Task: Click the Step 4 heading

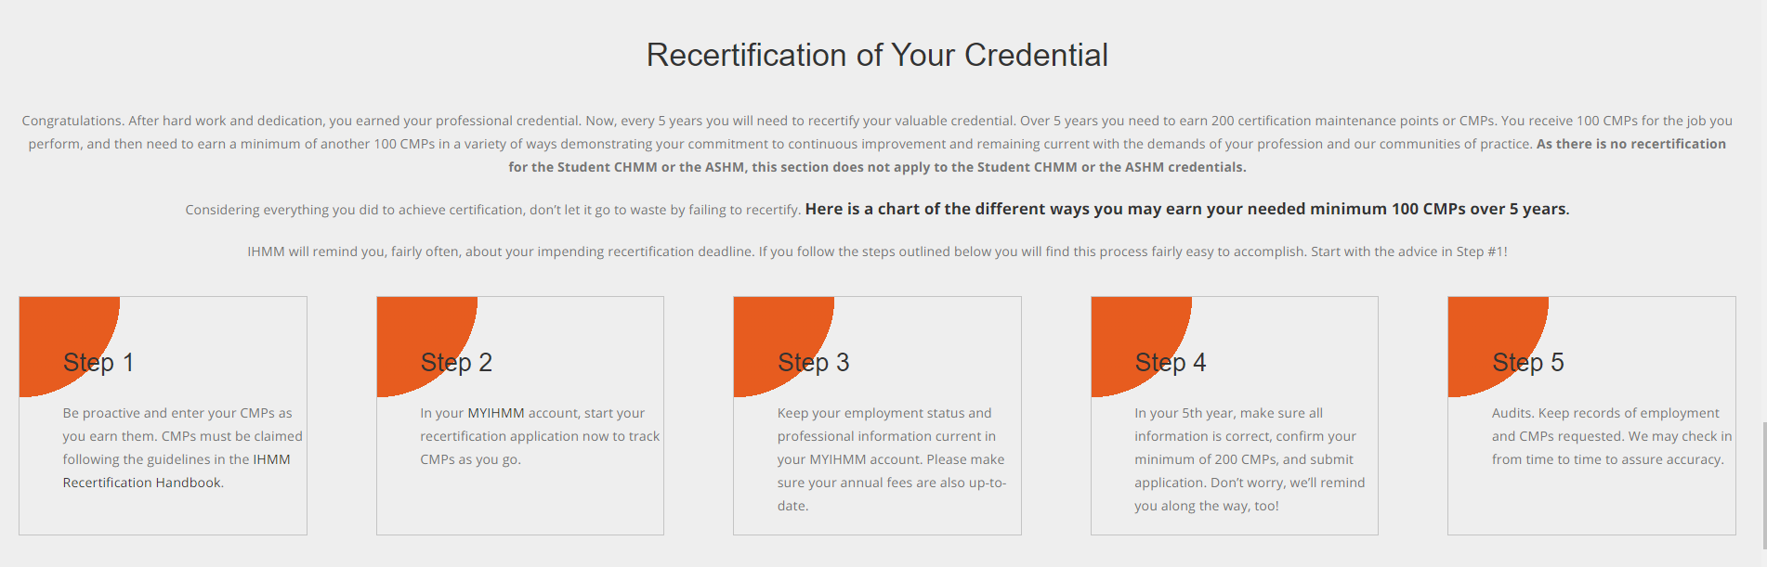Action: pyautogui.click(x=1171, y=363)
